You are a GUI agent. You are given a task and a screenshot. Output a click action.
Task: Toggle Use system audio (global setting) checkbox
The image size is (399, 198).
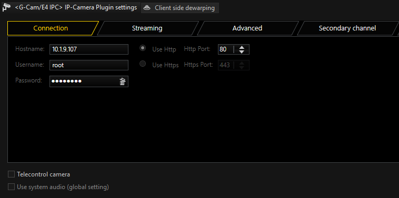point(11,187)
